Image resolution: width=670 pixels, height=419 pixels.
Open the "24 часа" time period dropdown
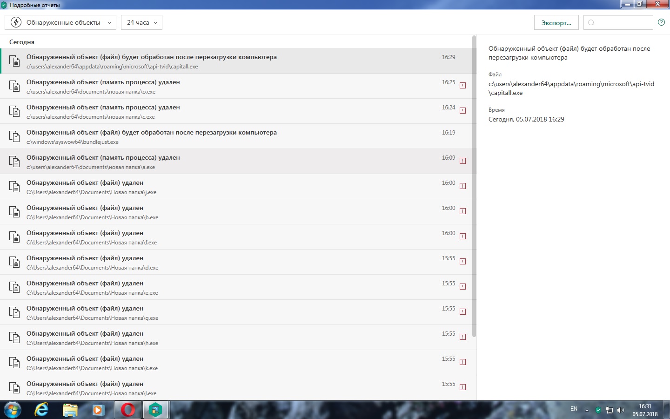point(141,22)
